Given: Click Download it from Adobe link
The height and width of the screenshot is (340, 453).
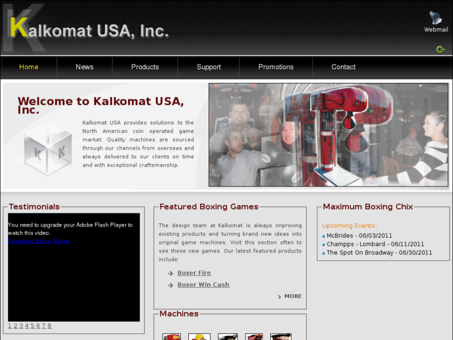Looking at the screenshot, I should [x=40, y=241].
